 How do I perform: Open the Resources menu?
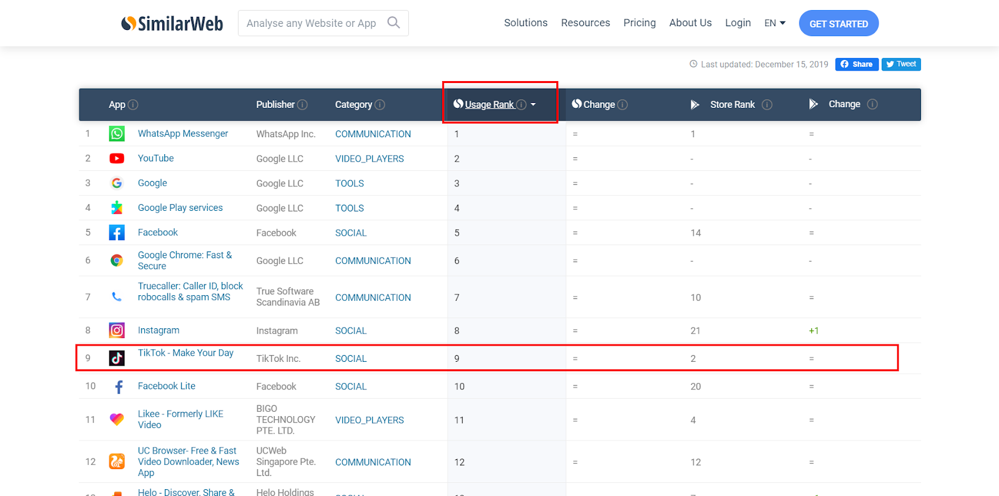[586, 23]
